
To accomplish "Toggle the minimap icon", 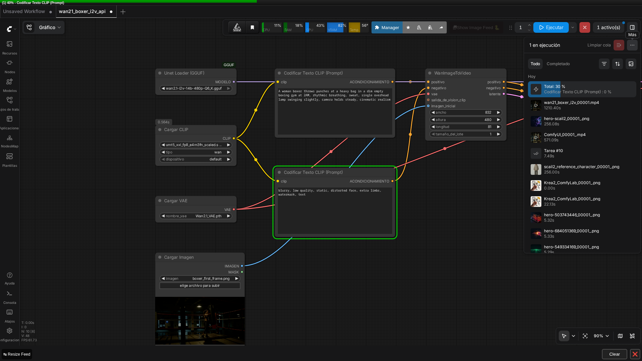I will [x=620, y=336].
